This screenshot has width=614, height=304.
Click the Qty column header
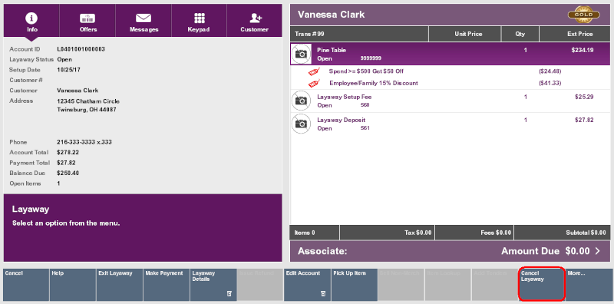[x=520, y=34]
